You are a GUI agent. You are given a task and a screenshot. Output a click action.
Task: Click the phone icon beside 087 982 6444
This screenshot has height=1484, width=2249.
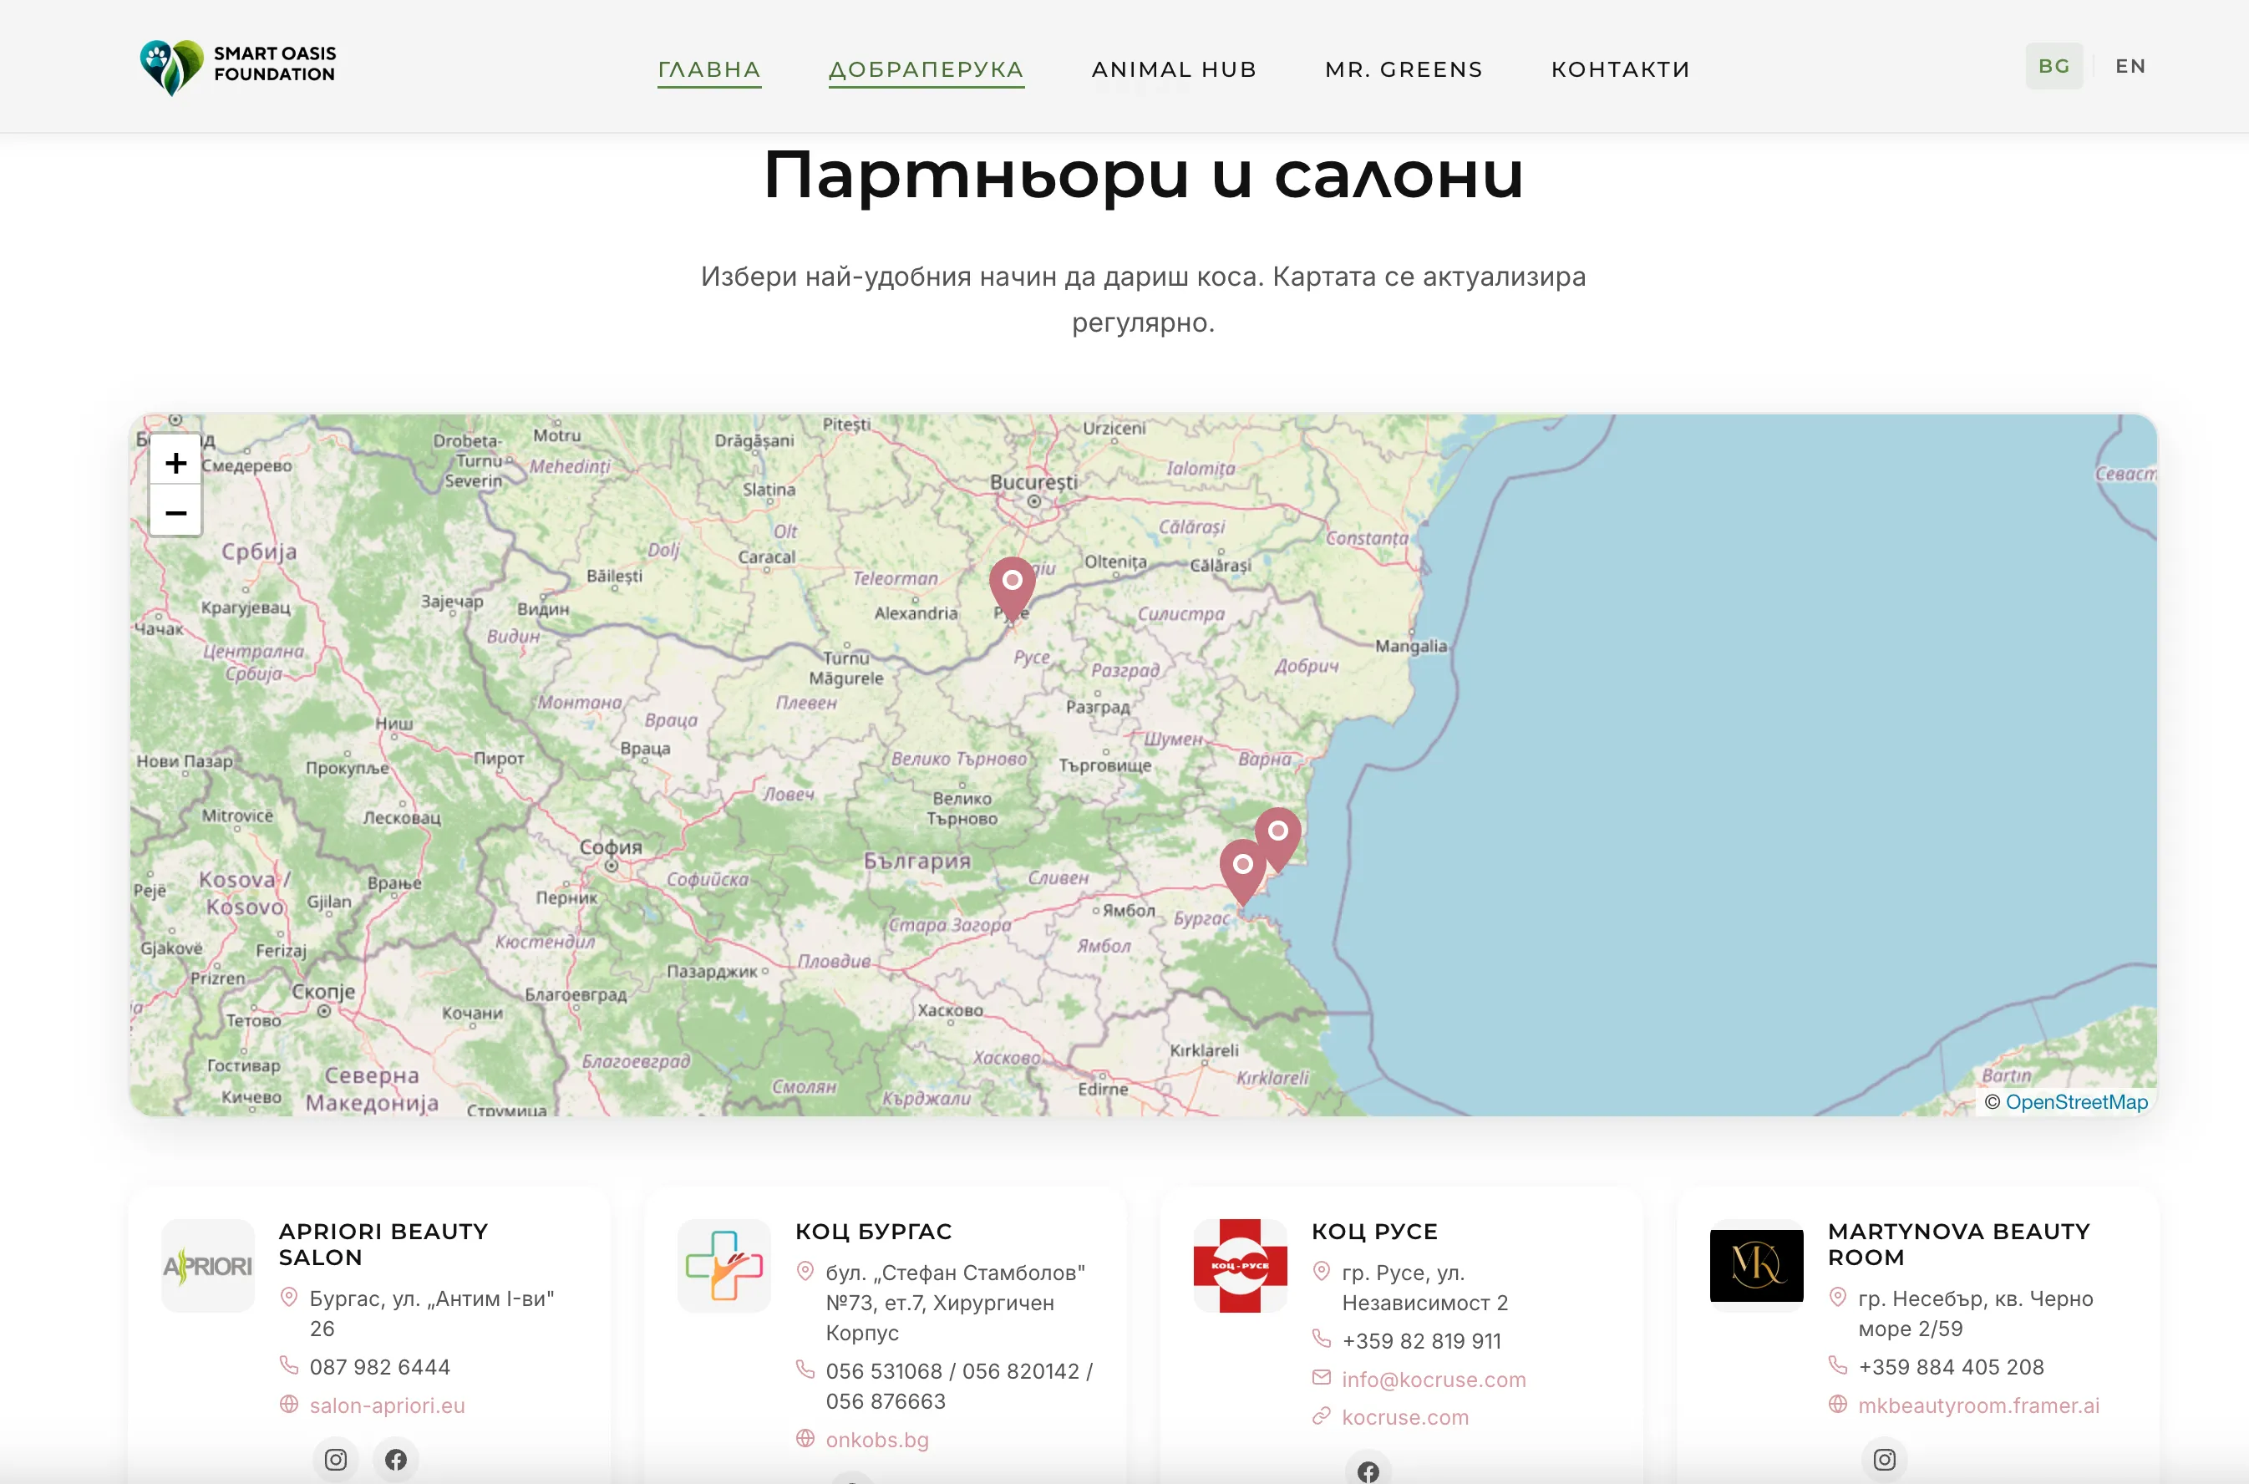click(x=290, y=1365)
